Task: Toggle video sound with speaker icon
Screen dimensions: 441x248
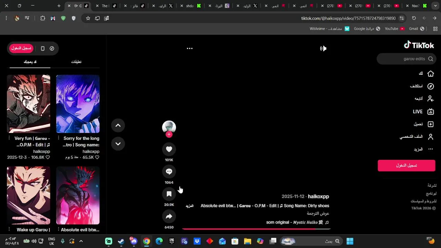Action: pos(323,49)
